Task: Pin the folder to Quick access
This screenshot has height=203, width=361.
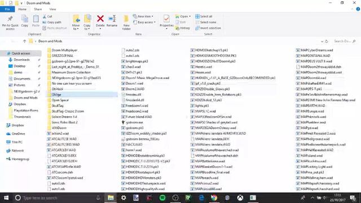Action: pyautogui.click(x=10, y=23)
